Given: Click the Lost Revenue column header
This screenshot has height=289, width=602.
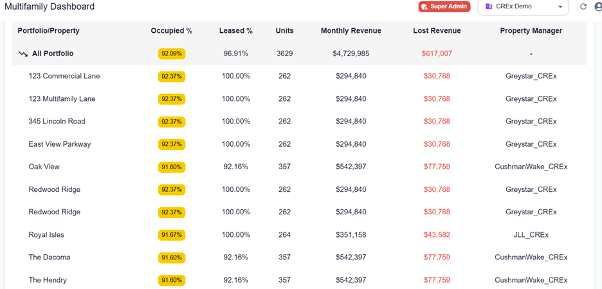Looking at the screenshot, I should (437, 31).
